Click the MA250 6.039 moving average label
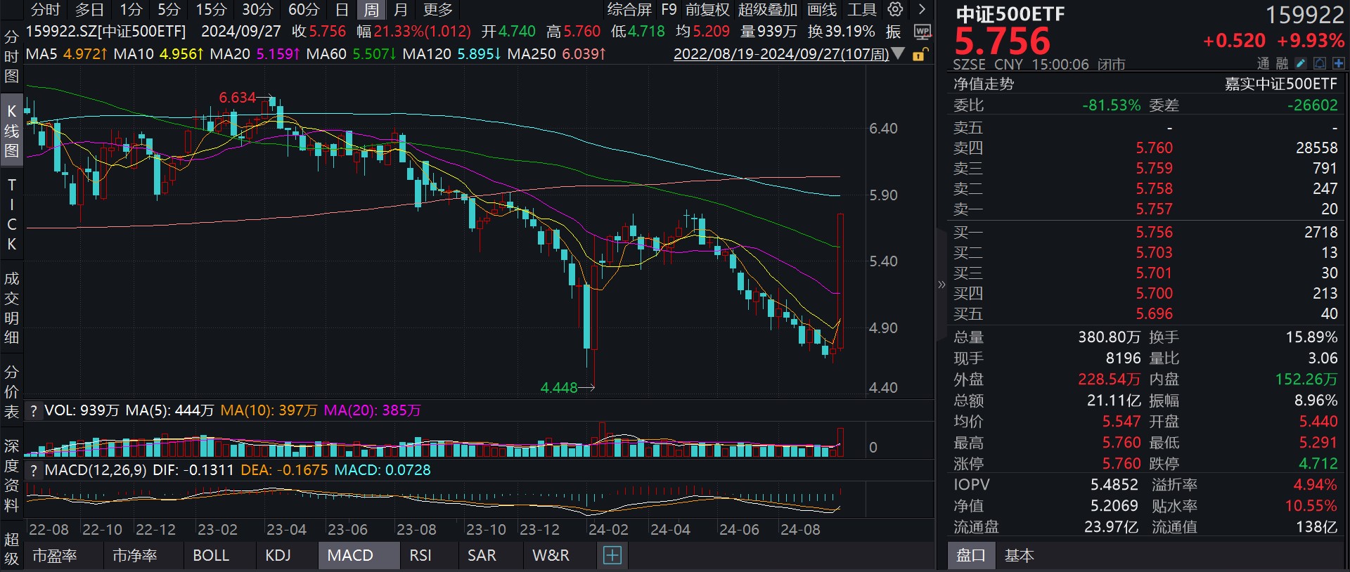1350x572 pixels. click(556, 54)
